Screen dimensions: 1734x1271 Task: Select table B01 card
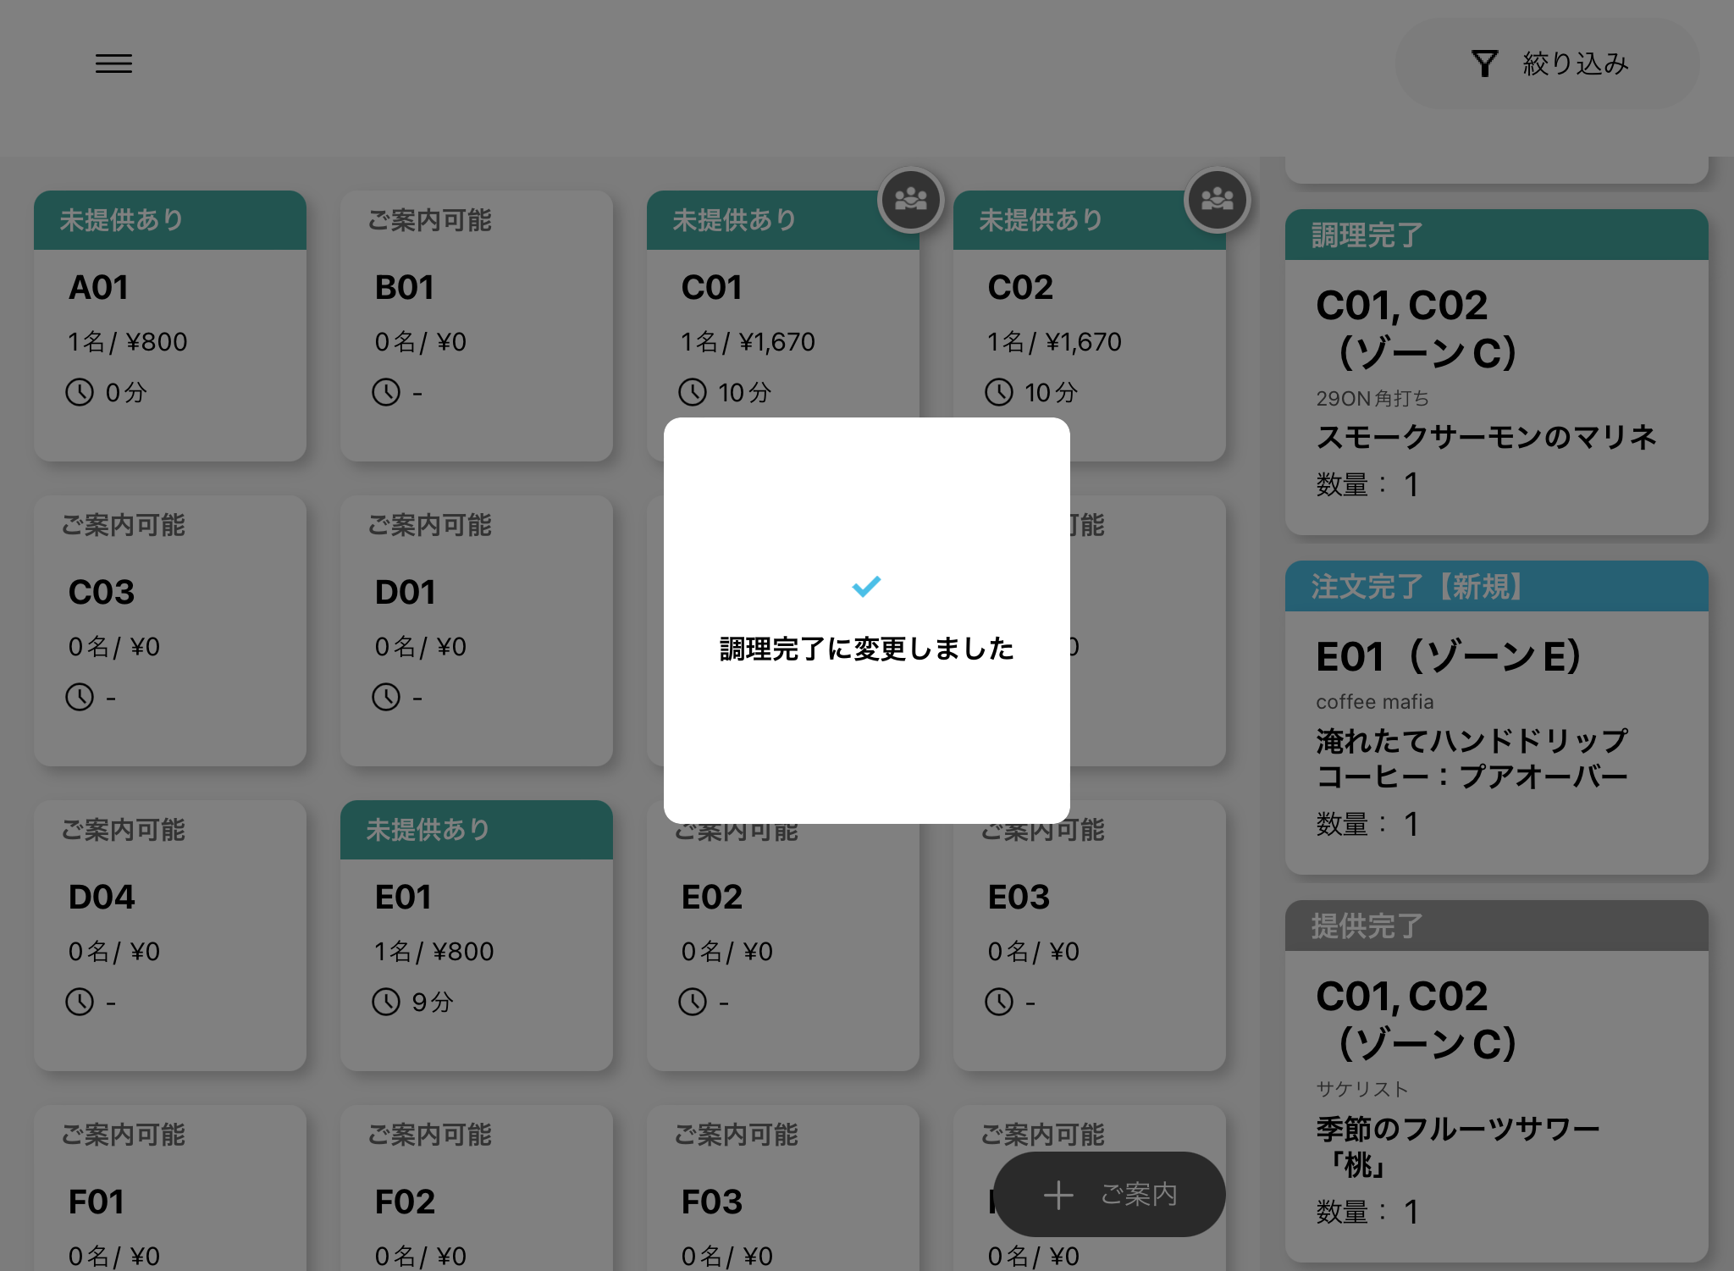[x=477, y=326]
